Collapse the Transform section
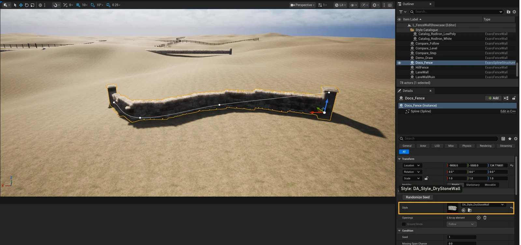The image size is (521, 245). [400, 159]
